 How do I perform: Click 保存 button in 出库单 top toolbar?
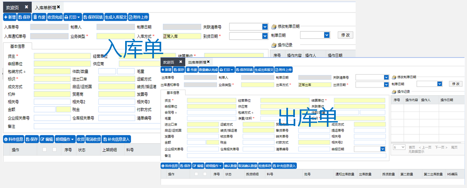pos(179,70)
